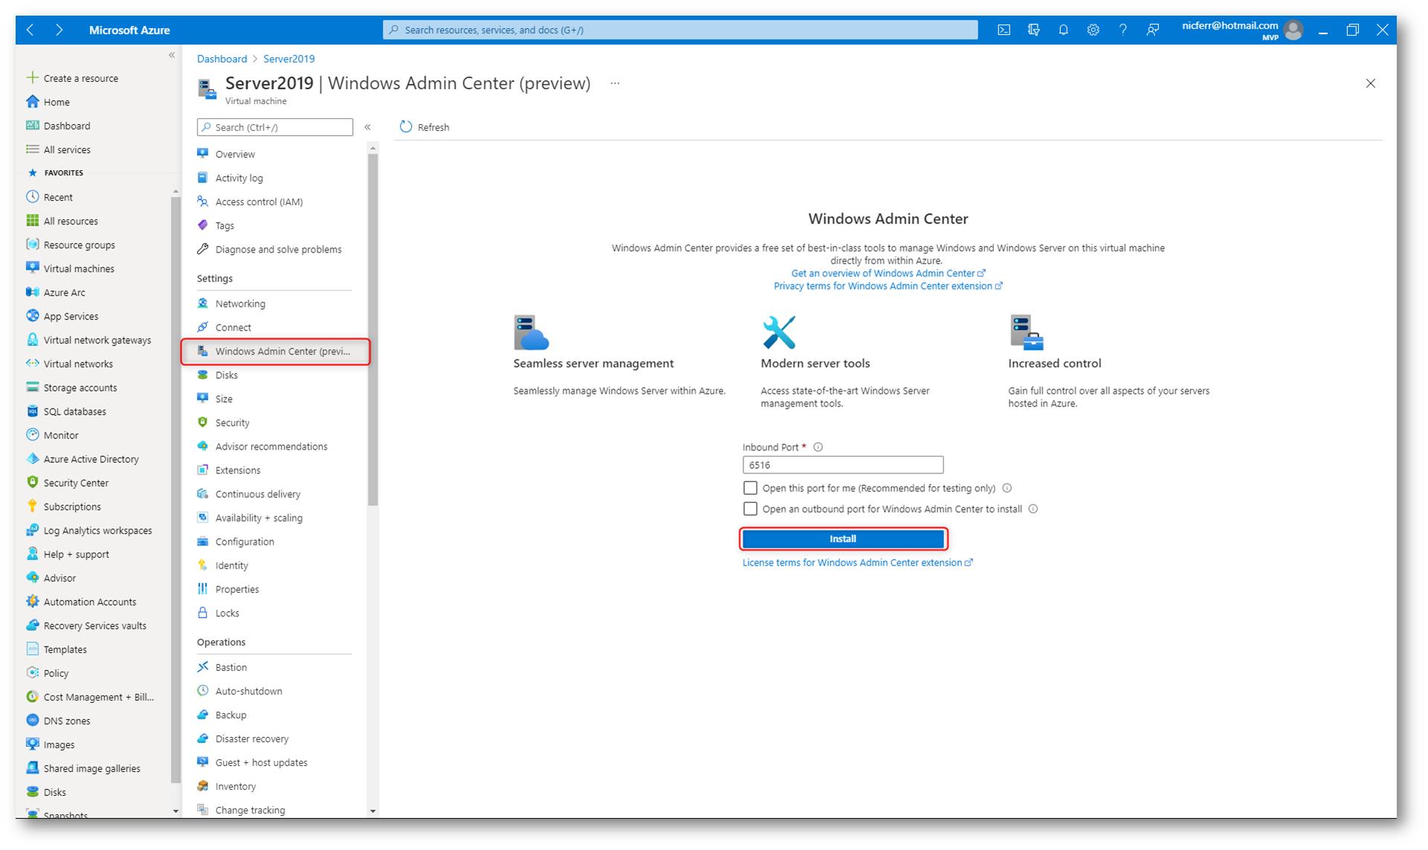Open Backup under Operations
1428x850 pixels.
[x=230, y=715]
